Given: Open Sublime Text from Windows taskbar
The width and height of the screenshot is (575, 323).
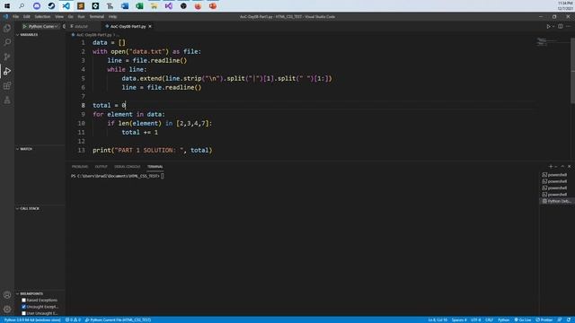Looking at the screenshot, I should (81, 6).
